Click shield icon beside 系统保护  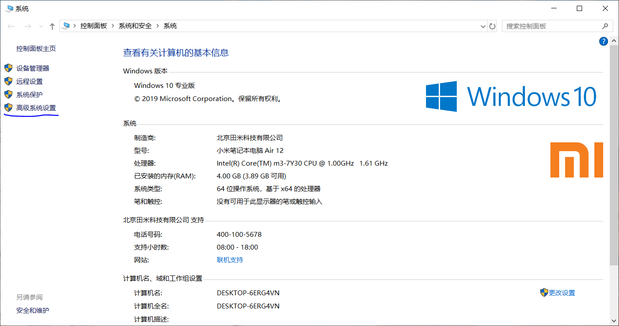click(8, 94)
